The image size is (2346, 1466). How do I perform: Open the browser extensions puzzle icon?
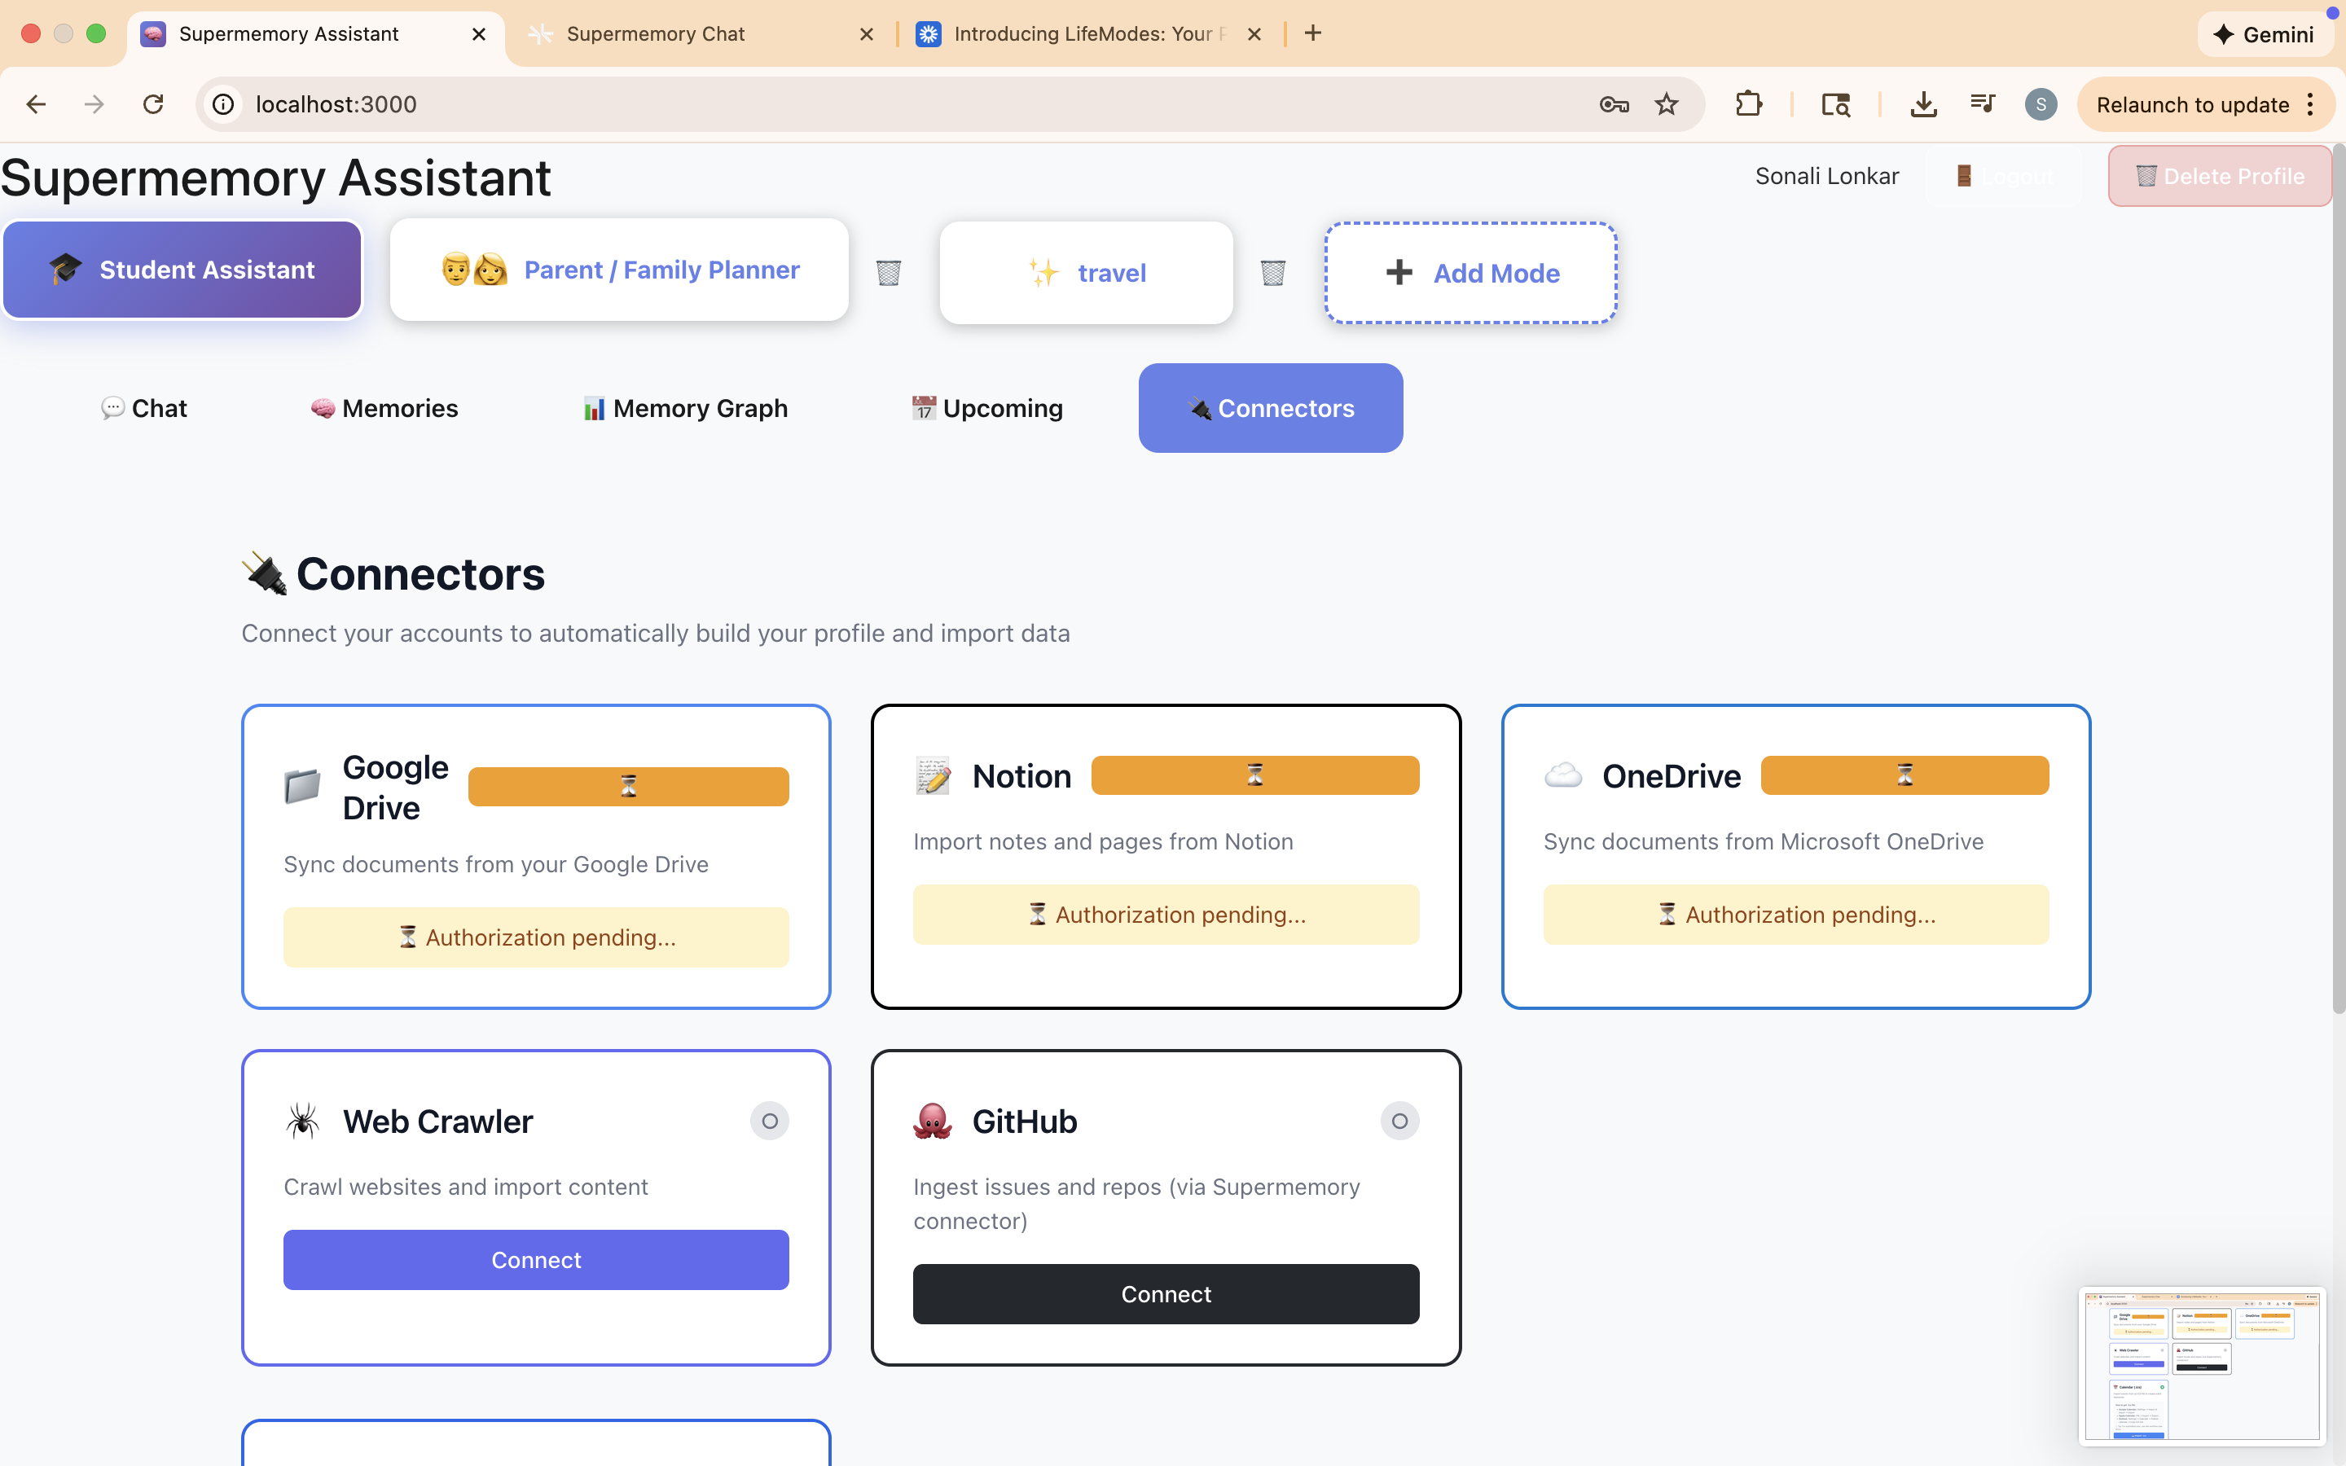[1748, 103]
